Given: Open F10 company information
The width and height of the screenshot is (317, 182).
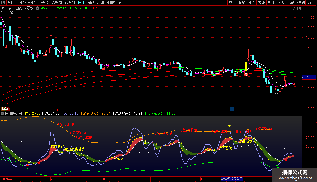Looking at the screenshot, I should [x=281, y=3].
